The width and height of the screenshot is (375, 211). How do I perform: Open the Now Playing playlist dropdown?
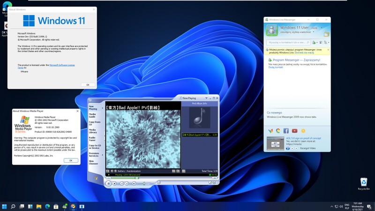pyautogui.click(x=206, y=98)
